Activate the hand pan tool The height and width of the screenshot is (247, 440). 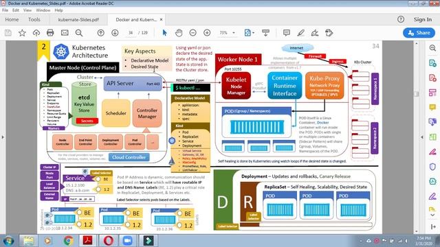tap(179, 33)
